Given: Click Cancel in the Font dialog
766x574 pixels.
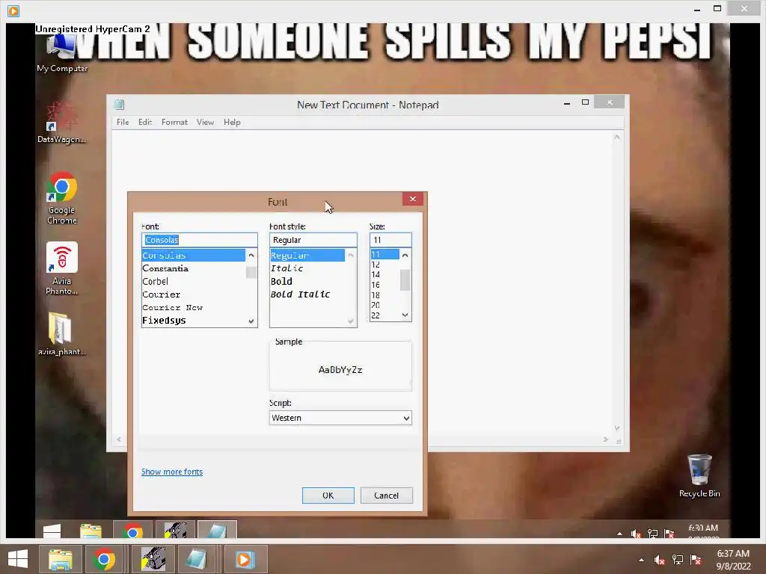Looking at the screenshot, I should (x=387, y=496).
